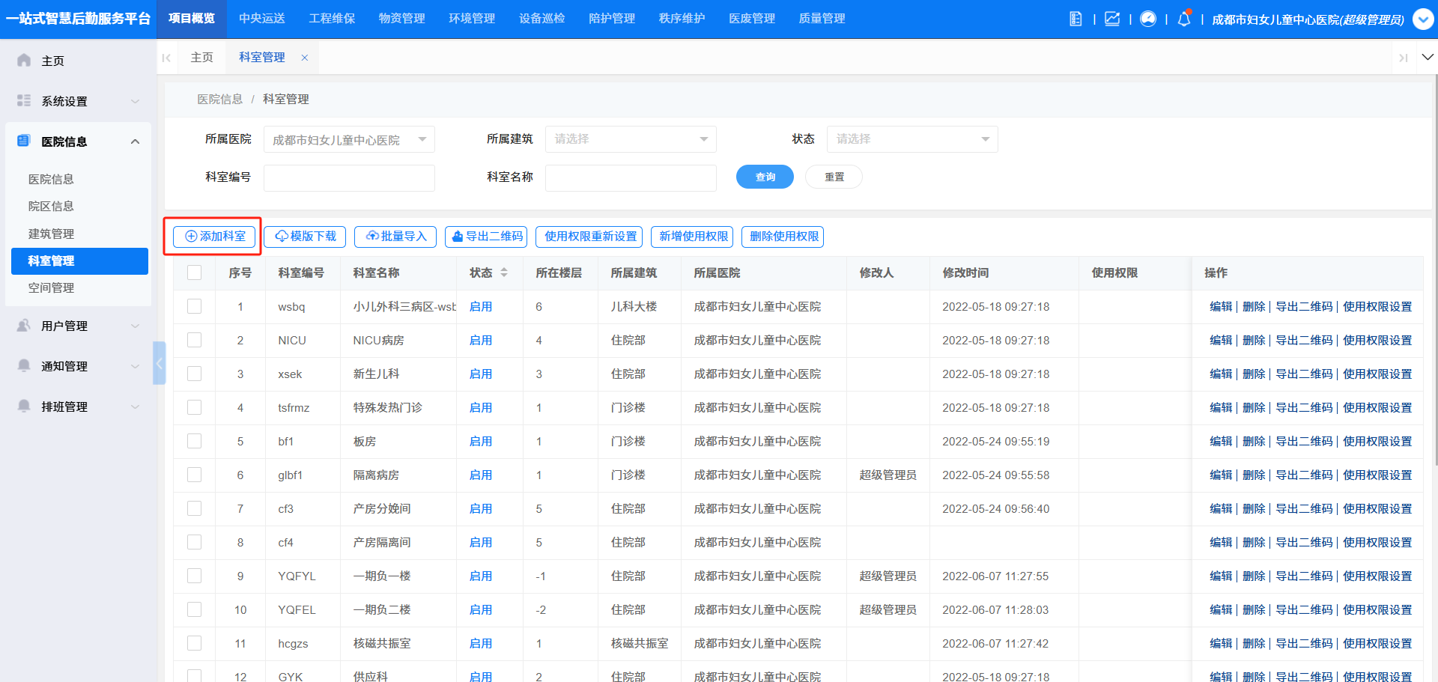1438x682 pixels.
Task: Check the row for tsfrmz
Action: (x=195, y=407)
